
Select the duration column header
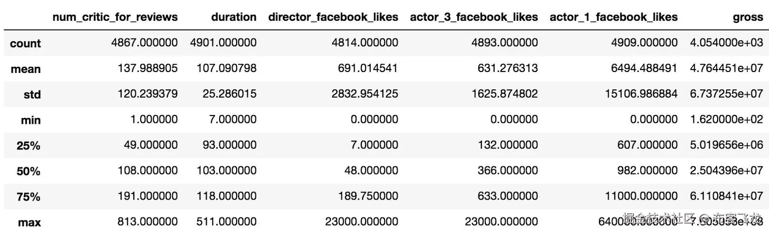[234, 17]
